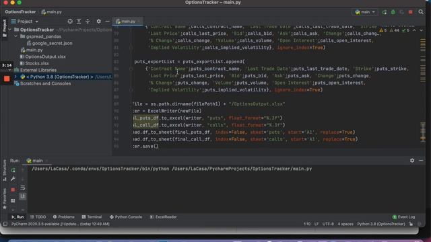Open the Problems tool window tab
431x242 pixels.
pyautogui.click(x=64, y=216)
